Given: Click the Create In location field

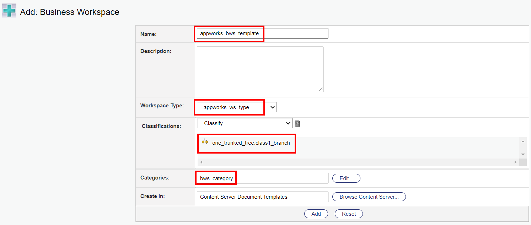Looking at the screenshot, I should tap(262, 197).
